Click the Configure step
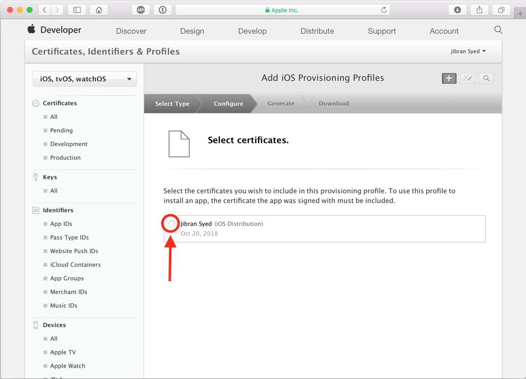 pyautogui.click(x=228, y=104)
